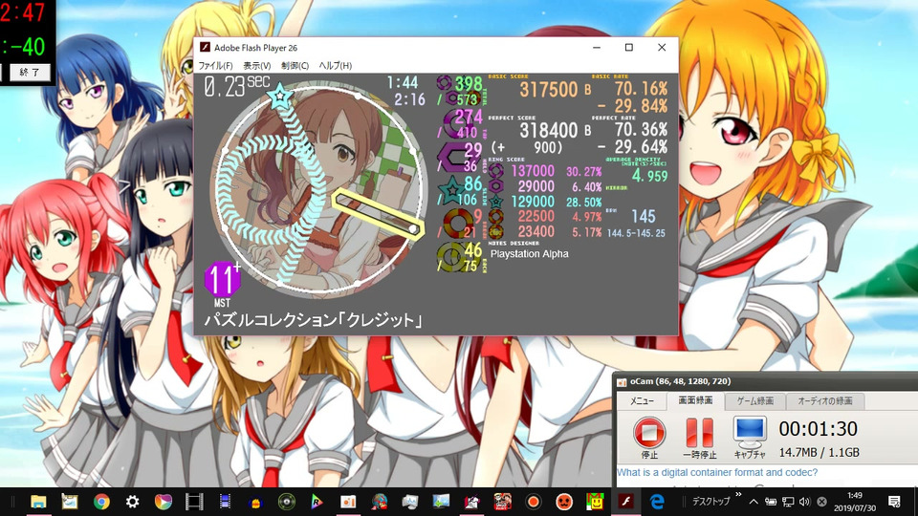Viewport: 918px width, 516px height.
Task: Open Google Chrome from the taskbar
Action: (101, 502)
